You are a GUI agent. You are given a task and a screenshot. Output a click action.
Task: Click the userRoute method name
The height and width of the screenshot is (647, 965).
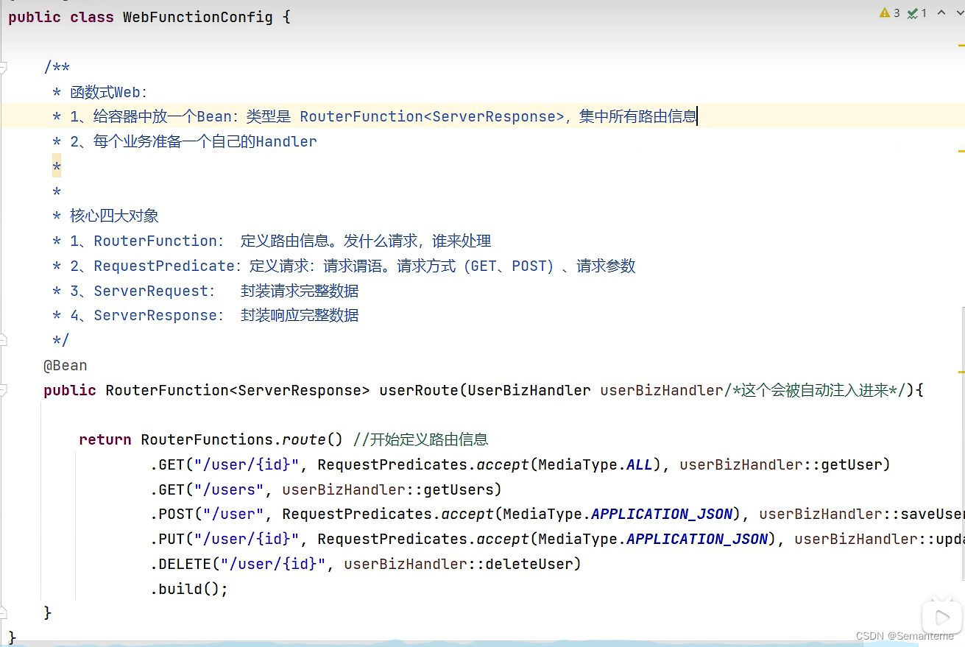tap(419, 390)
